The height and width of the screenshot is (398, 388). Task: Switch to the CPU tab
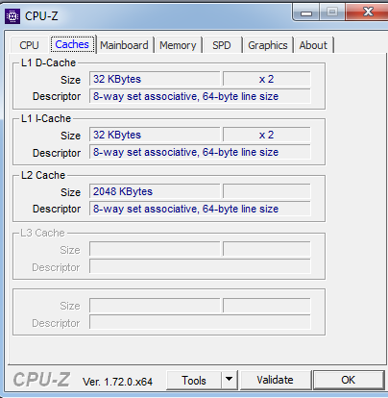pos(29,45)
